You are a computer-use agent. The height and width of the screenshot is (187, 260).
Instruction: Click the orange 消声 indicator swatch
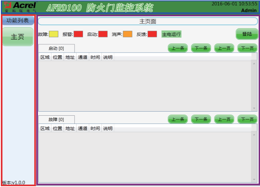point(127,34)
